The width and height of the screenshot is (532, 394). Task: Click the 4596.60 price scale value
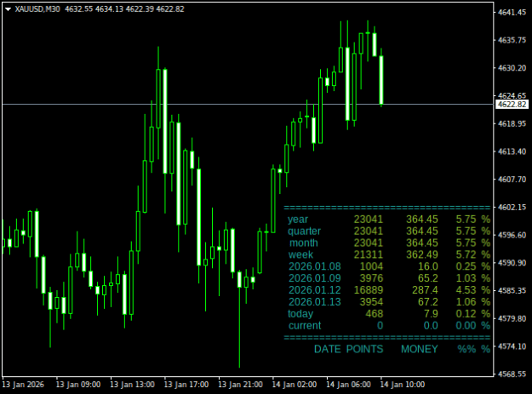coord(512,235)
